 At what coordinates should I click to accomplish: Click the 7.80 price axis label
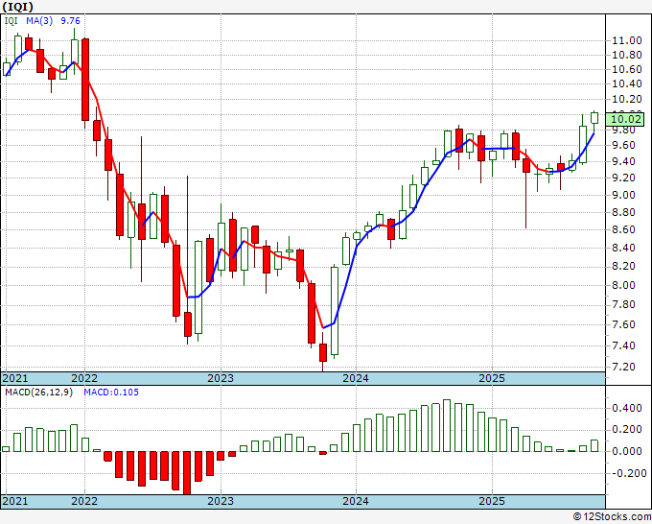click(623, 304)
